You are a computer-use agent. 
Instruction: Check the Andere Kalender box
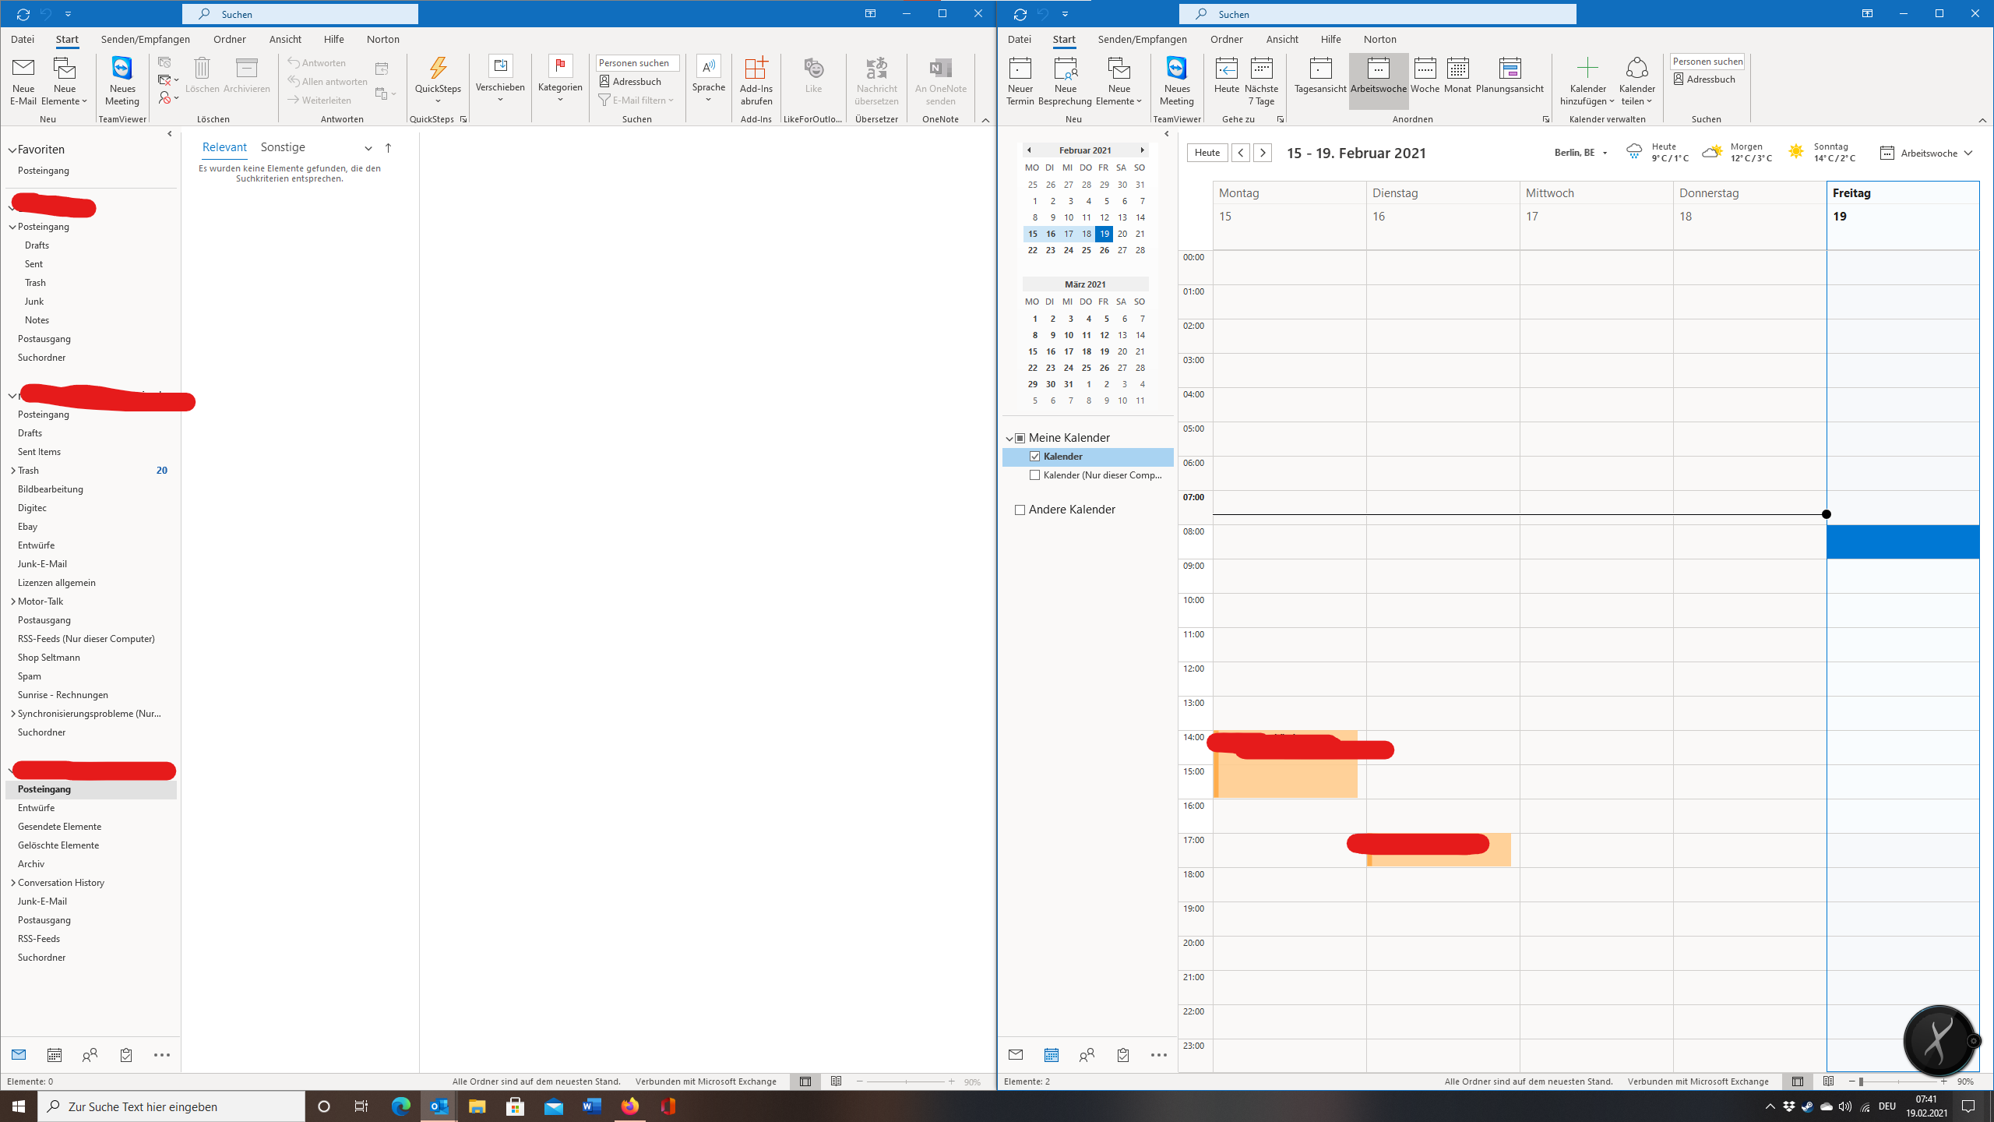[x=1020, y=509]
